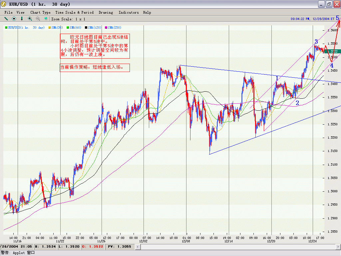Click the SMA(250) magenta legend swatch
Viewport: 341px width, 256px height.
point(106,27)
